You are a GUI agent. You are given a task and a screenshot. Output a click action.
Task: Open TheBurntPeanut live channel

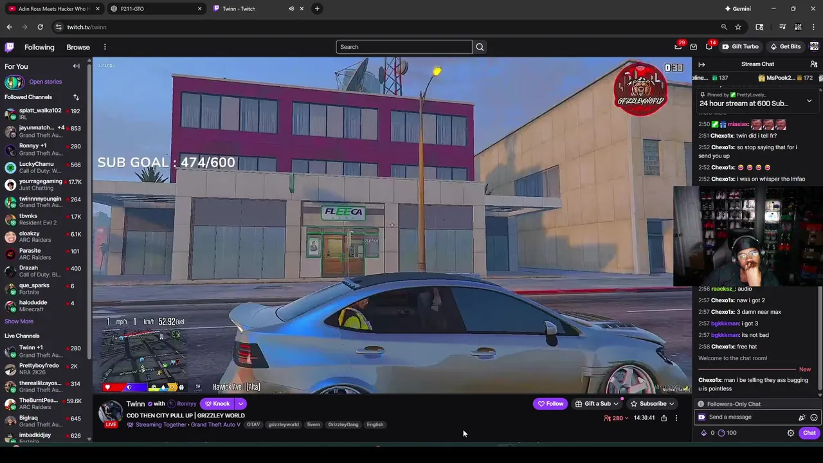click(44, 403)
